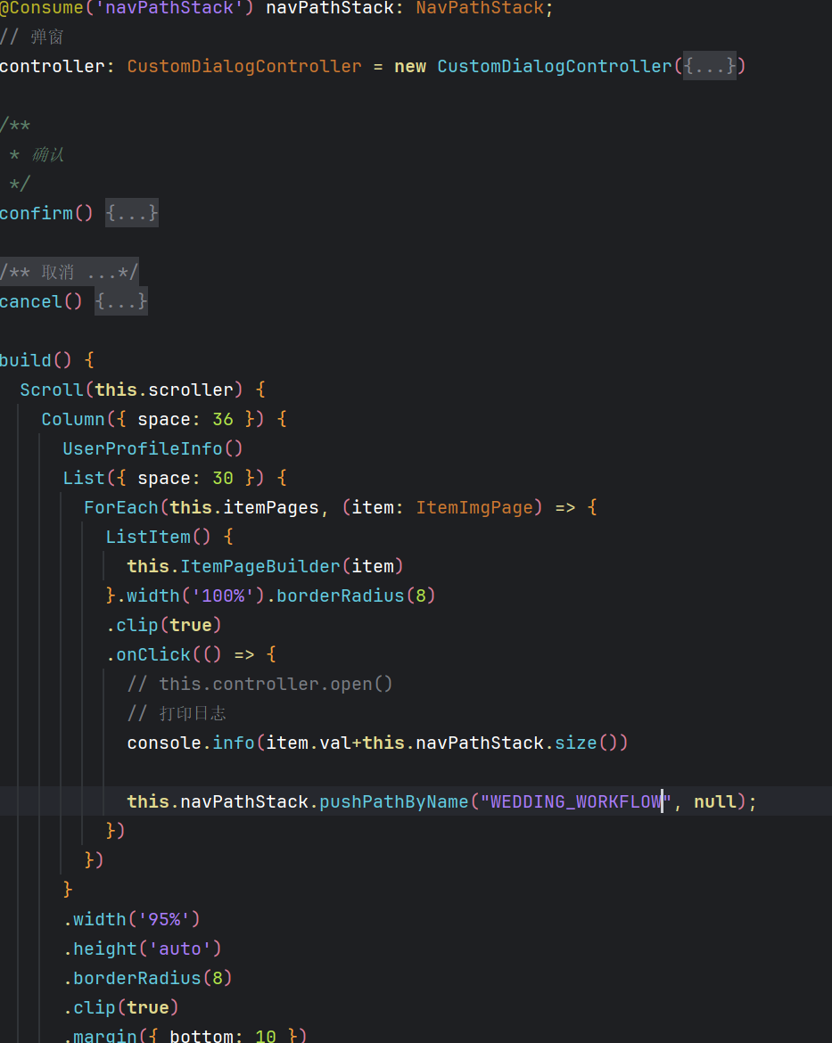Expand the folded cancel() method body
Viewport: 832px width, 1043px height.
pyautogui.click(x=121, y=301)
